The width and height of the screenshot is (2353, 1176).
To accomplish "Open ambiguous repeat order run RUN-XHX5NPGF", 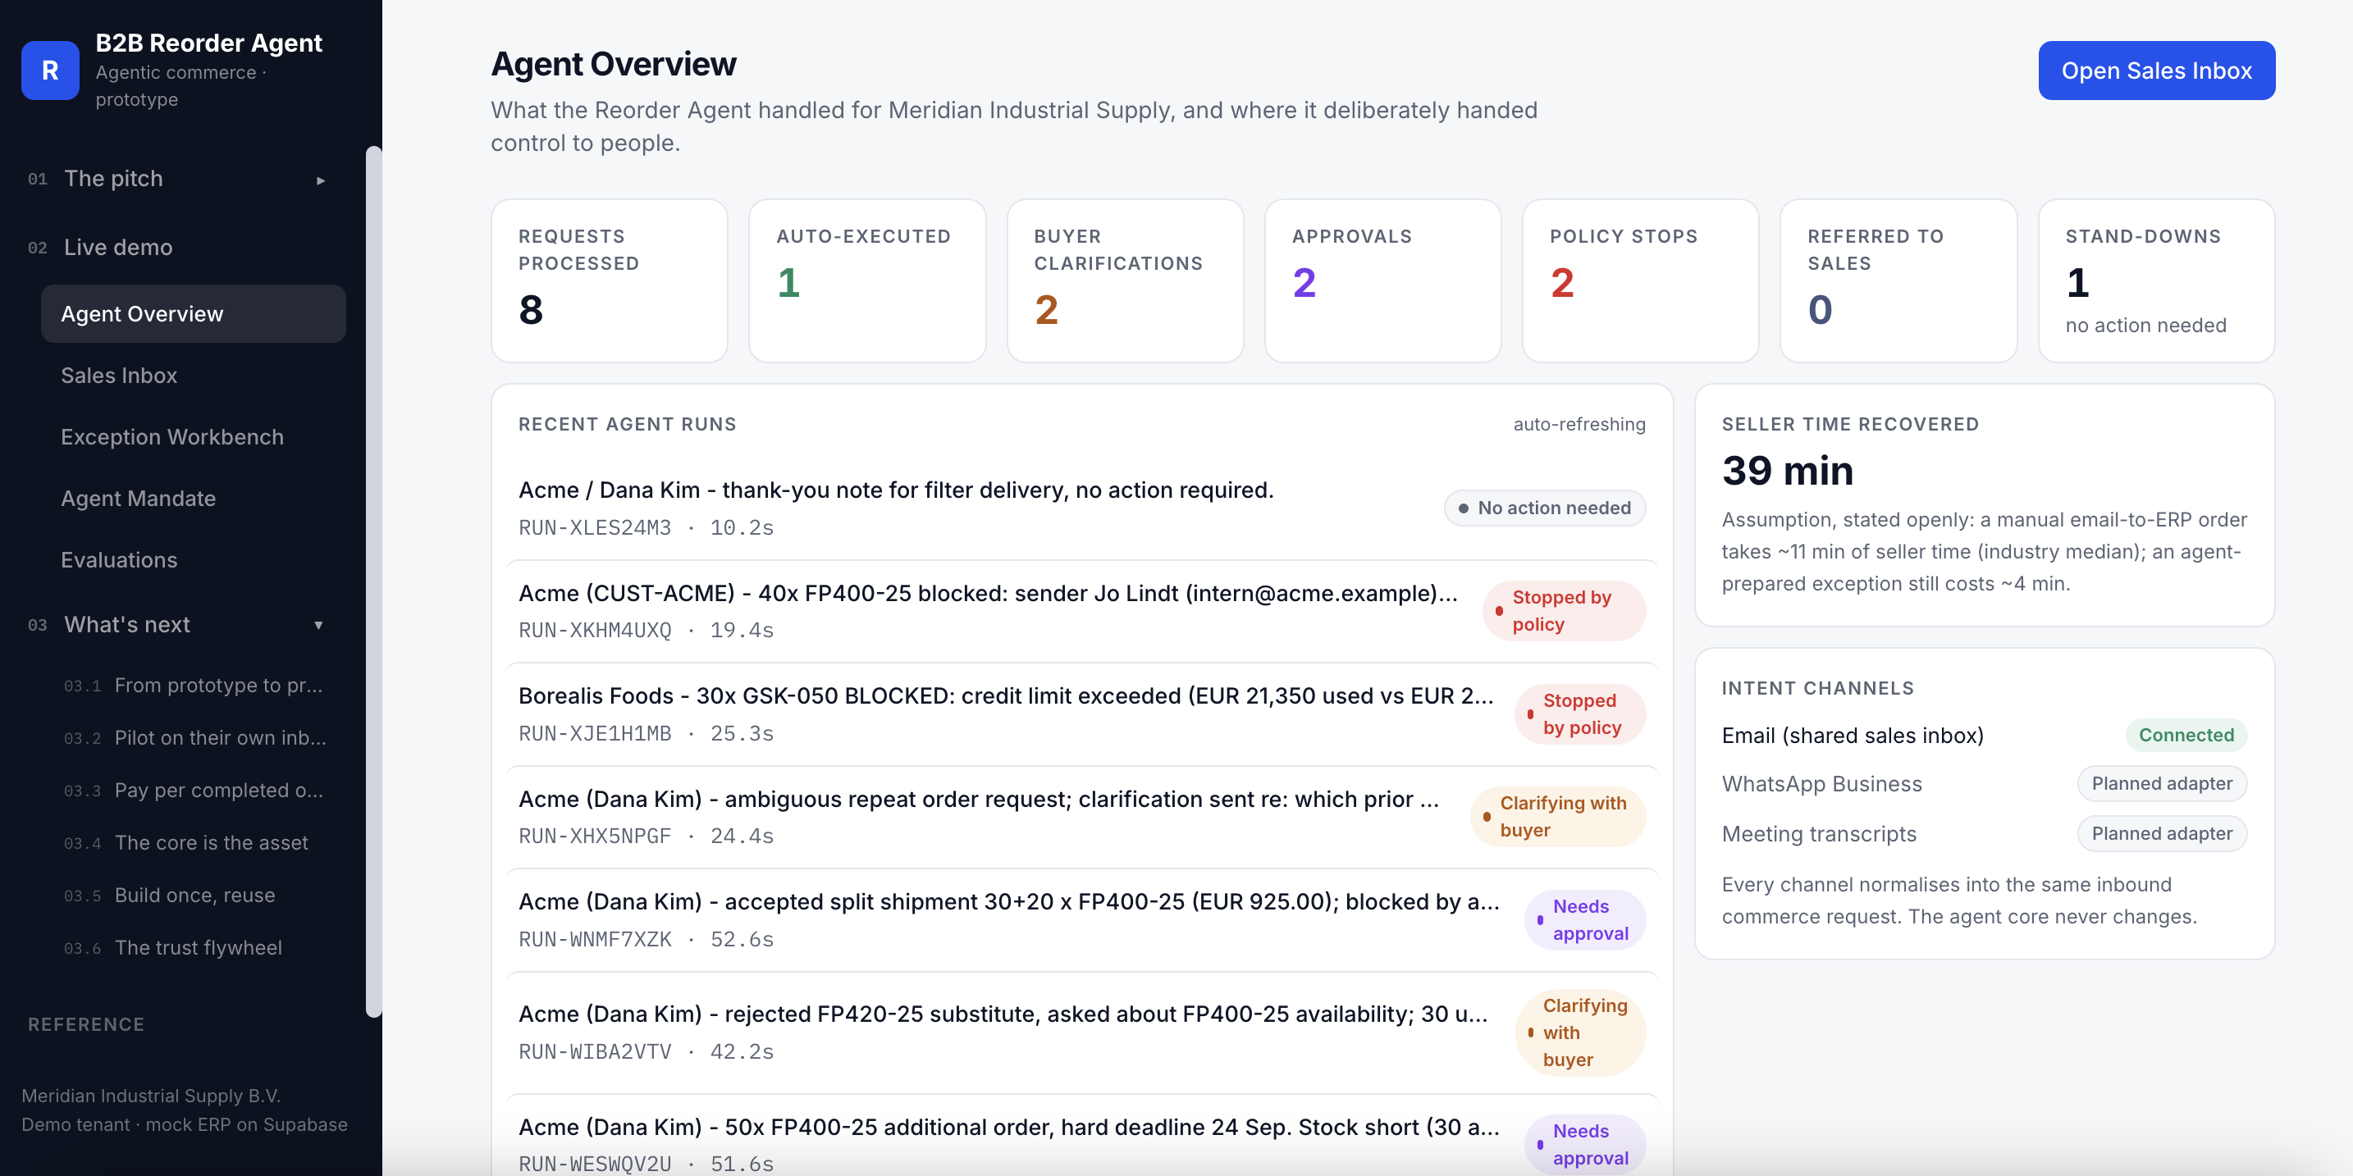I will coord(1081,816).
